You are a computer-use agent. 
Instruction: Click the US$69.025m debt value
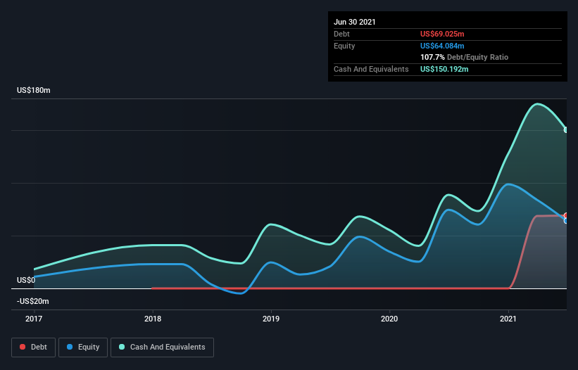tap(442, 34)
